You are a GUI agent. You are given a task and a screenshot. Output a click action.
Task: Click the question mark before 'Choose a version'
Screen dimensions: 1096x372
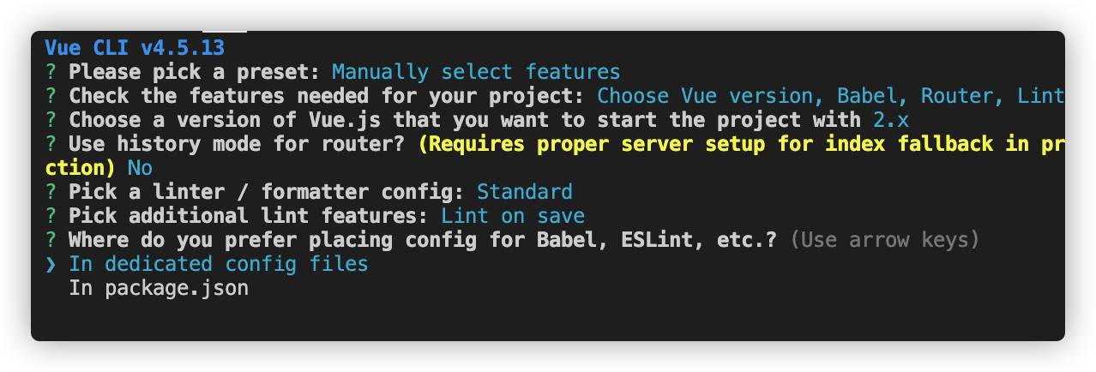point(51,120)
